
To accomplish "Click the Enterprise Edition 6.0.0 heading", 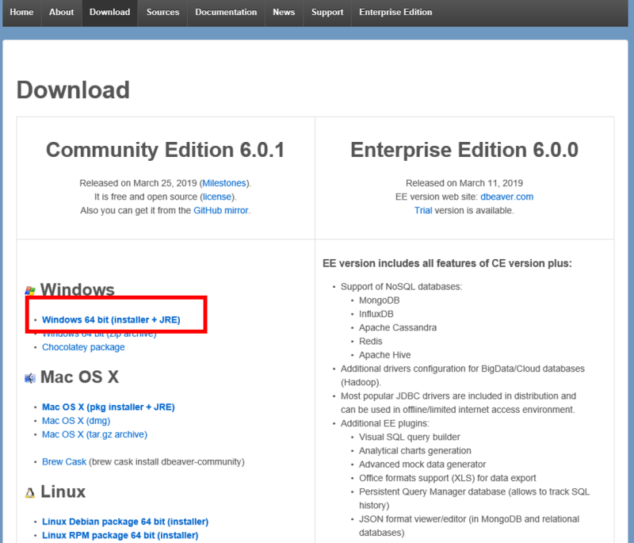I will 464,150.
